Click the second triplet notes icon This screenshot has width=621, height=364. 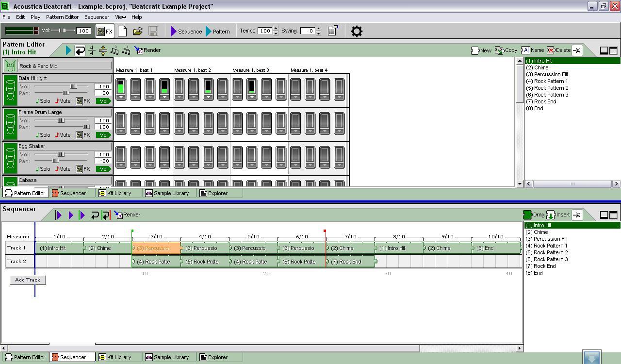pyautogui.click(x=126, y=50)
